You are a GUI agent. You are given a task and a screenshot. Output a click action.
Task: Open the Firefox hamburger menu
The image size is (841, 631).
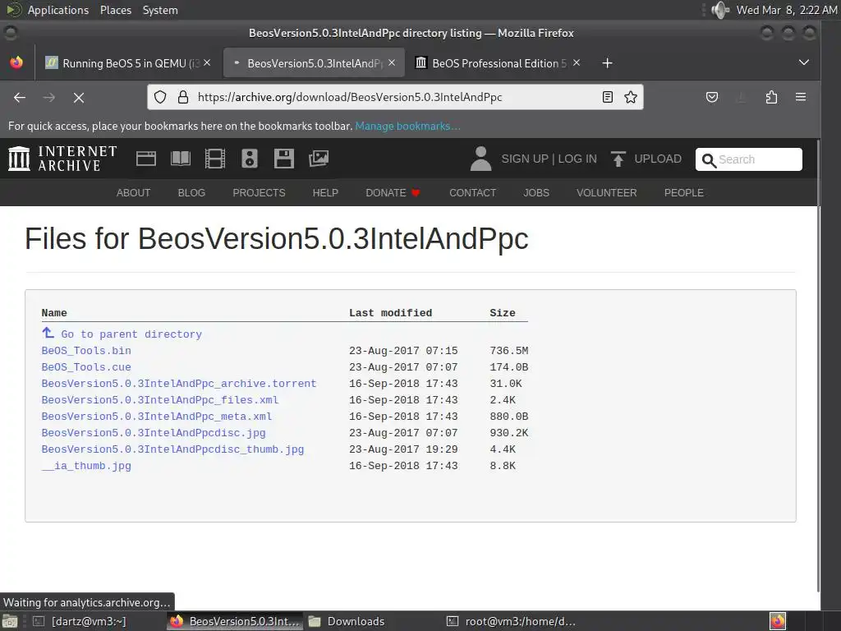[x=801, y=97]
